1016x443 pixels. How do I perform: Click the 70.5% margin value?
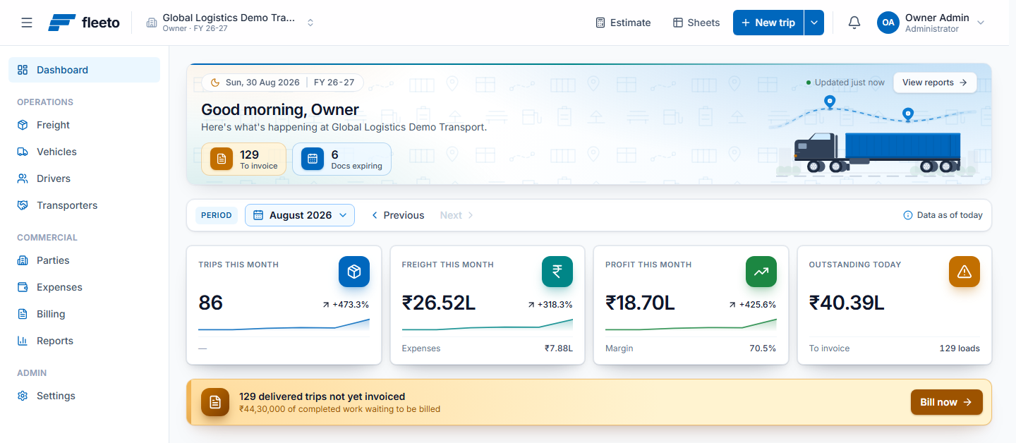coord(763,348)
